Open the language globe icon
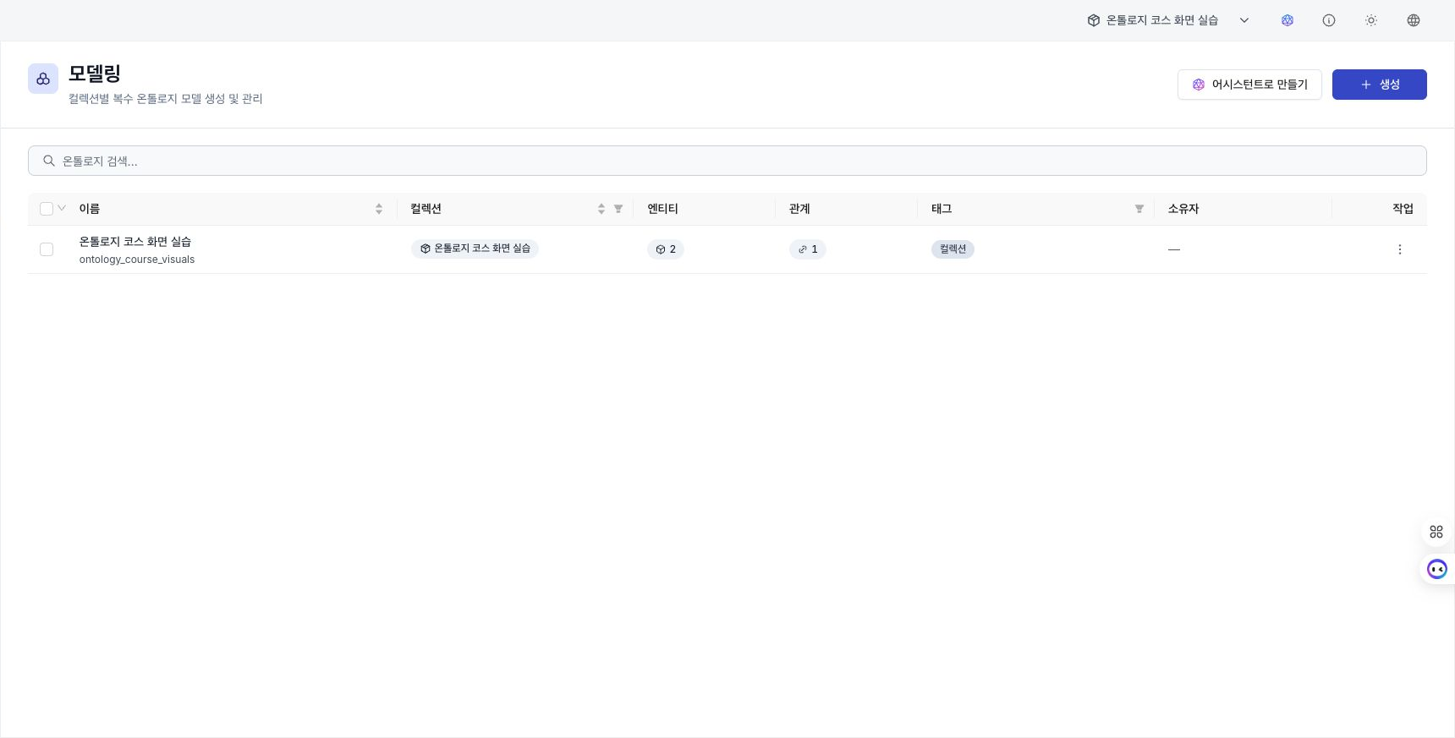Screen dimensions: 1455x738 point(1414,20)
